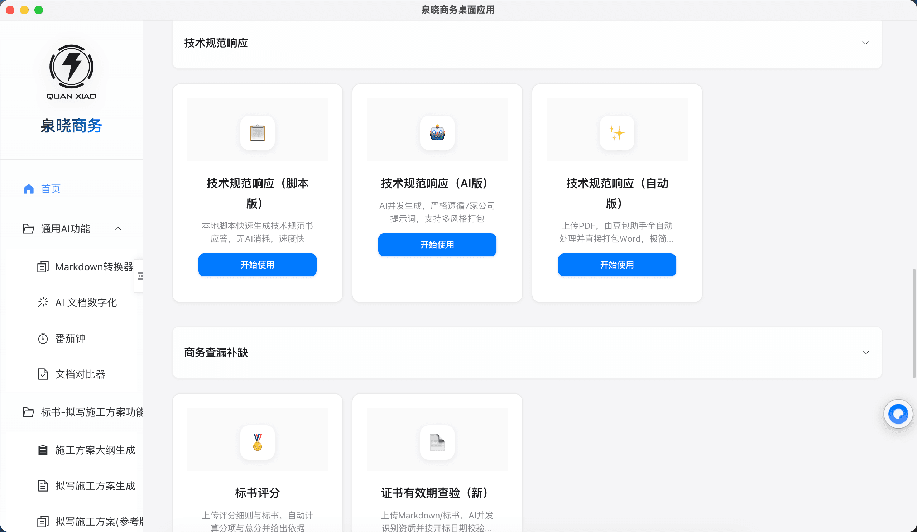Click the home icon beside 首页

click(28, 189)
